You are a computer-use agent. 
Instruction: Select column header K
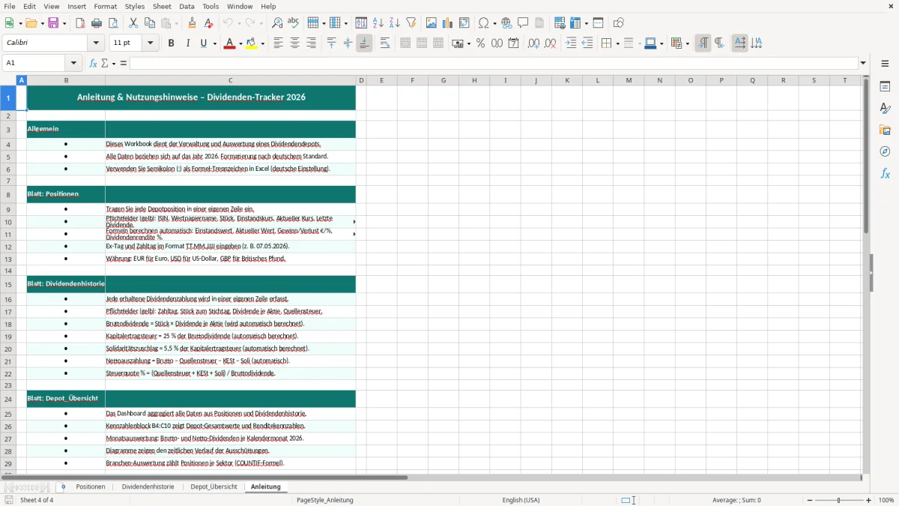[x=567, y=80]
